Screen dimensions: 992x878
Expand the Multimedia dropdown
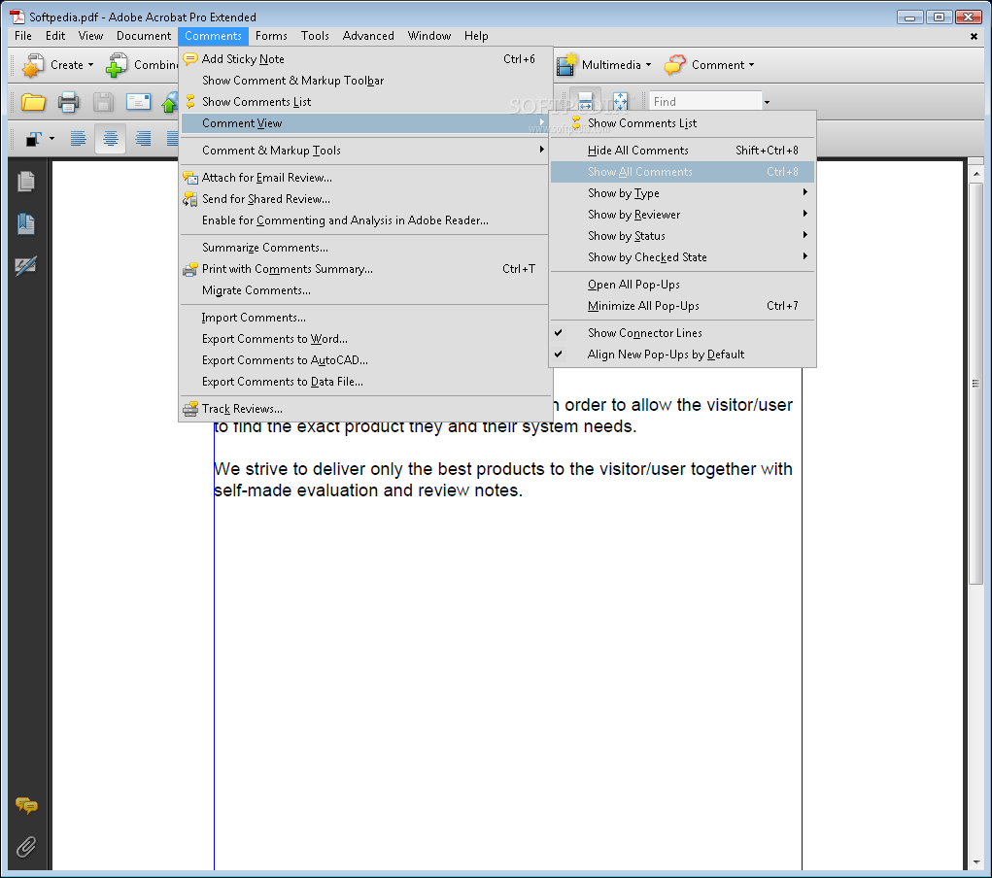(x=648, y=65)
